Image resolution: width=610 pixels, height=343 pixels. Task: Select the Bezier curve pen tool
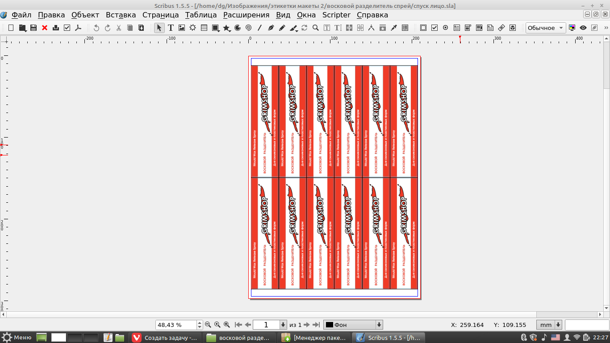click(x=271, y=28)
